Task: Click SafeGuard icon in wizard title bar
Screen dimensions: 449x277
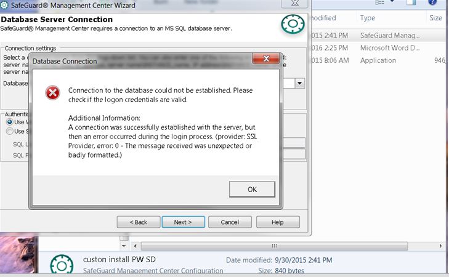Action: [4, 4]
